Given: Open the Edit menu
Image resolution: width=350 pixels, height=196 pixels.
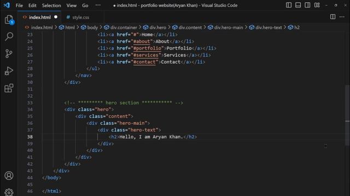Looking at the screenshot, I should (x=32, y=5).
